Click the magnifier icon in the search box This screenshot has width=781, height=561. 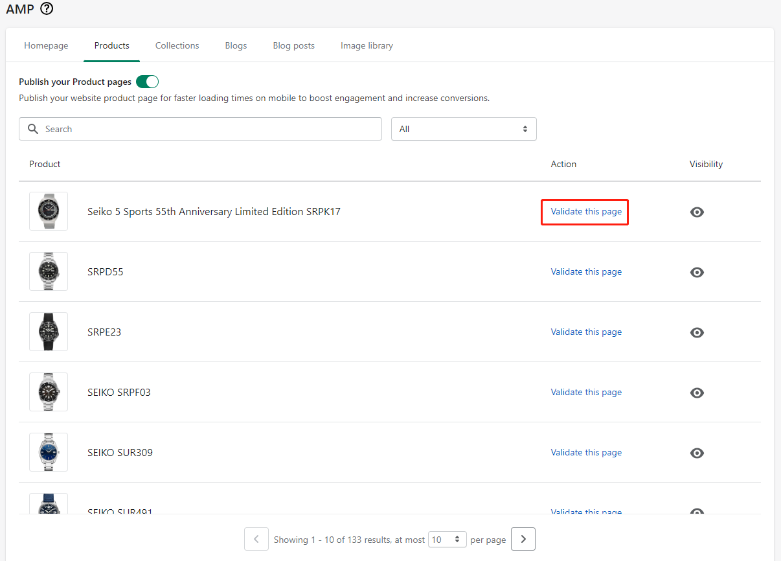point(33,129)
